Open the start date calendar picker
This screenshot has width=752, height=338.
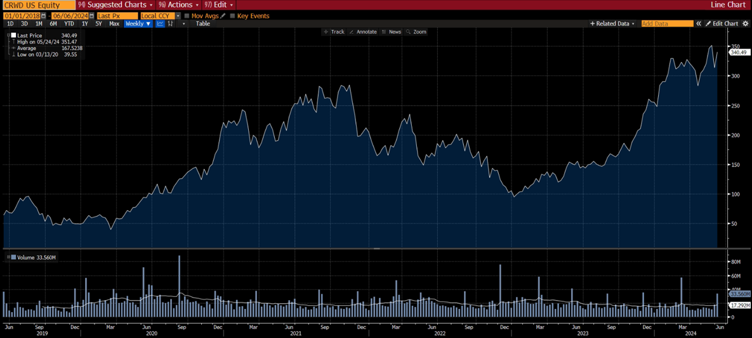pyautogui.click(x=43, y=16)
